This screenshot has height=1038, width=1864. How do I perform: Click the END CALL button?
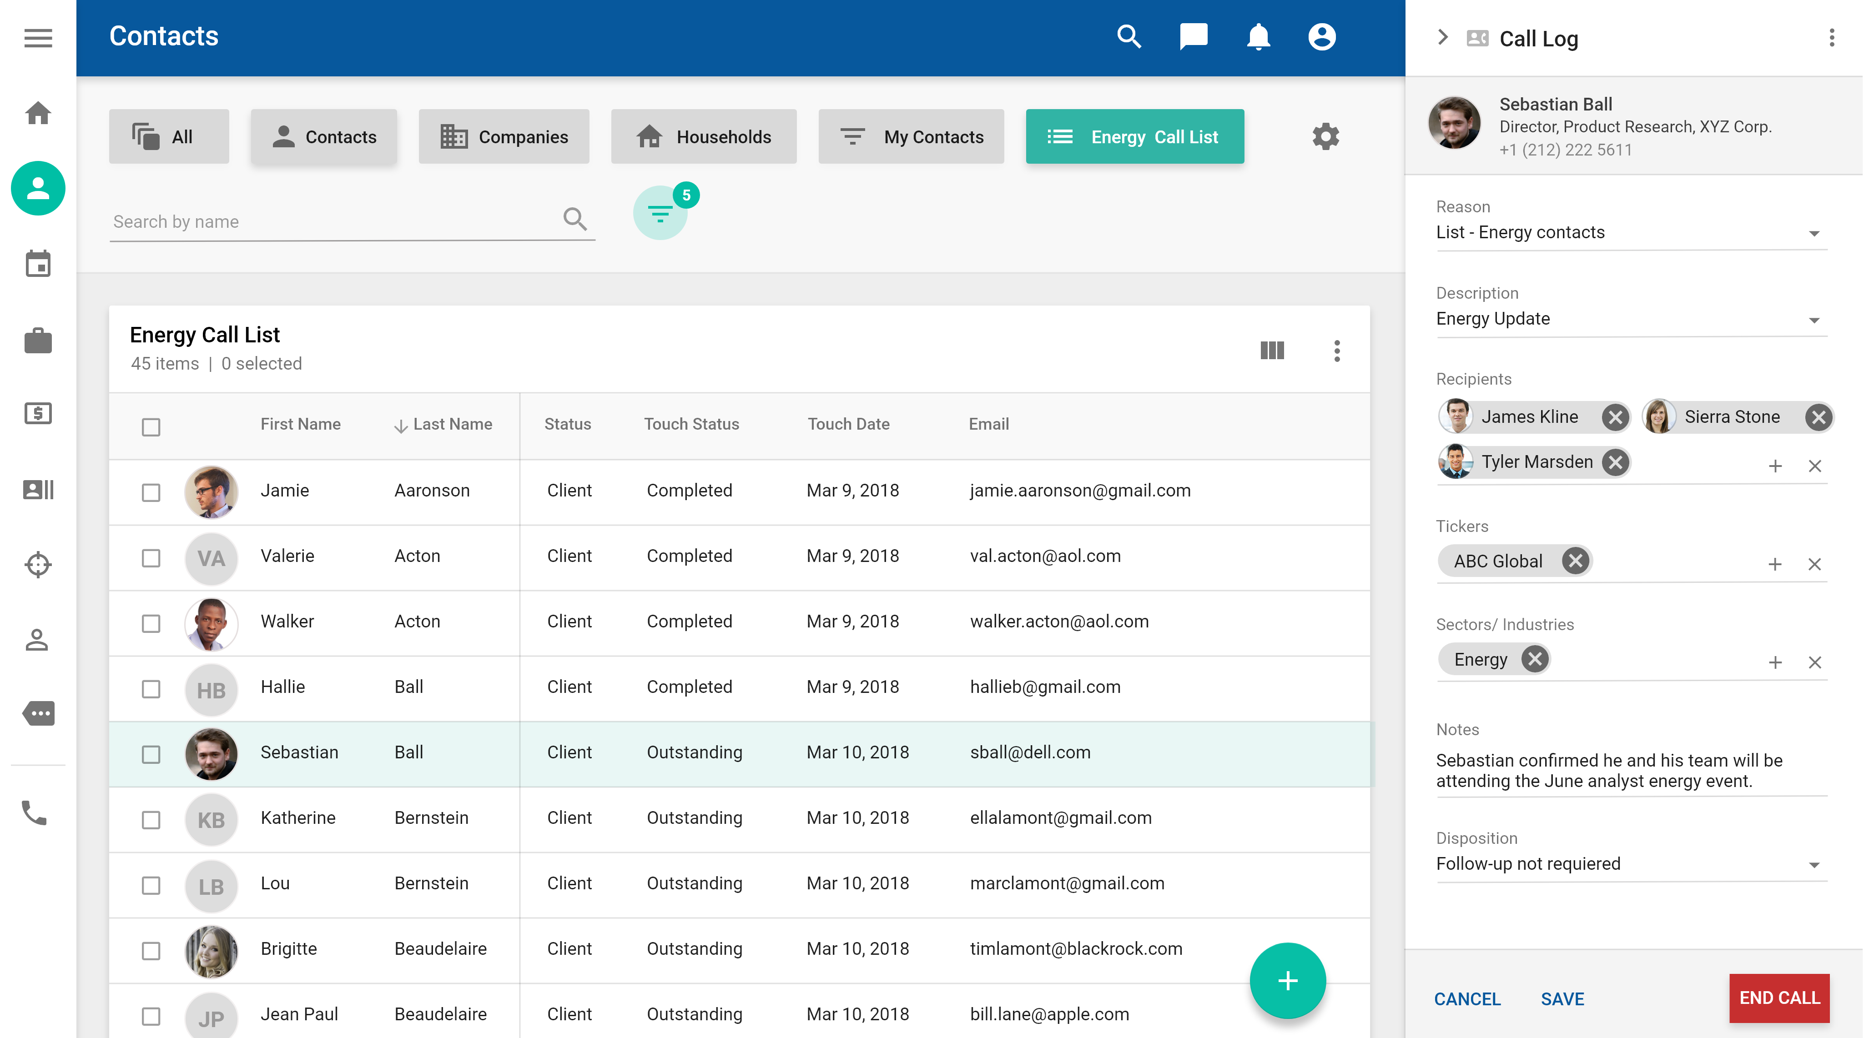[x=1778, y=998]
